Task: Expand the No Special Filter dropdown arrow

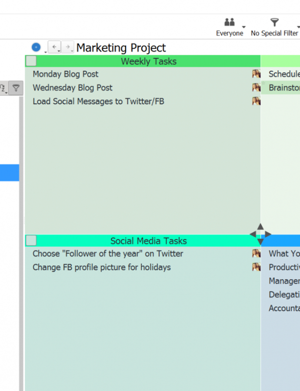Action: tap(299, 27)
